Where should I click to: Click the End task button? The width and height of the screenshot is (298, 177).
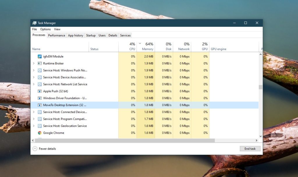click(x=250, y=149)
